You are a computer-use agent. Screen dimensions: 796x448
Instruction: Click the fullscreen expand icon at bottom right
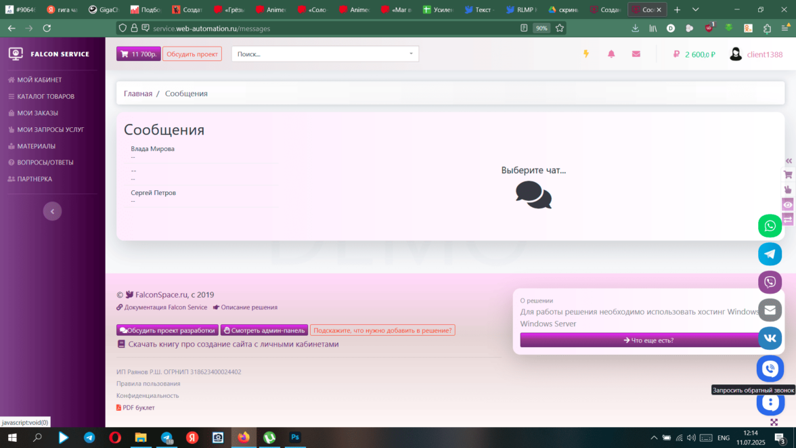[774, 422]
